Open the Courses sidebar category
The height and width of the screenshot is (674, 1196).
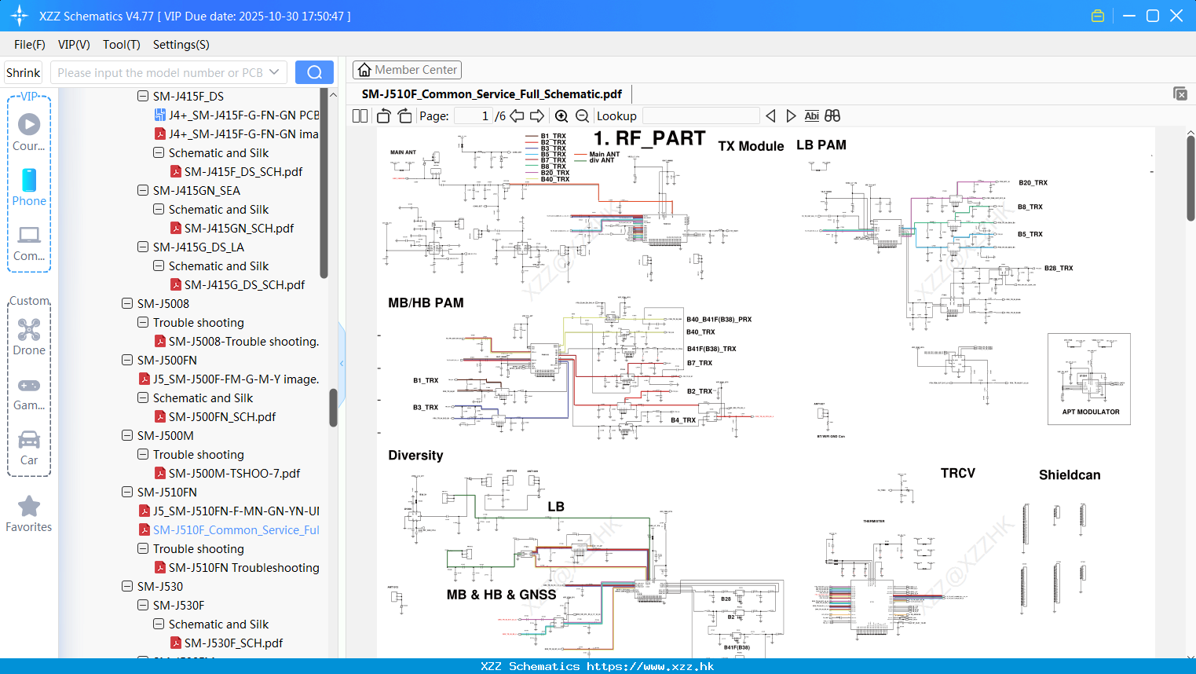[x=29, y=132]
